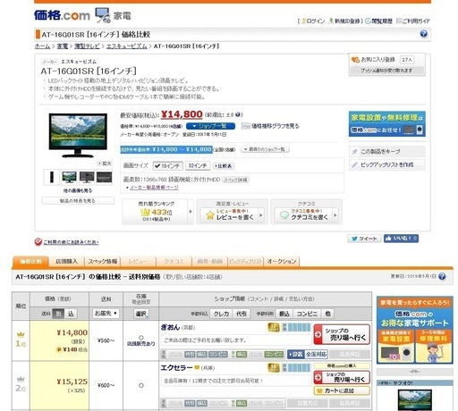Select the 16インチ screen size option
The height and width of the screenshot is (411, 458).
tap(167, 166)
